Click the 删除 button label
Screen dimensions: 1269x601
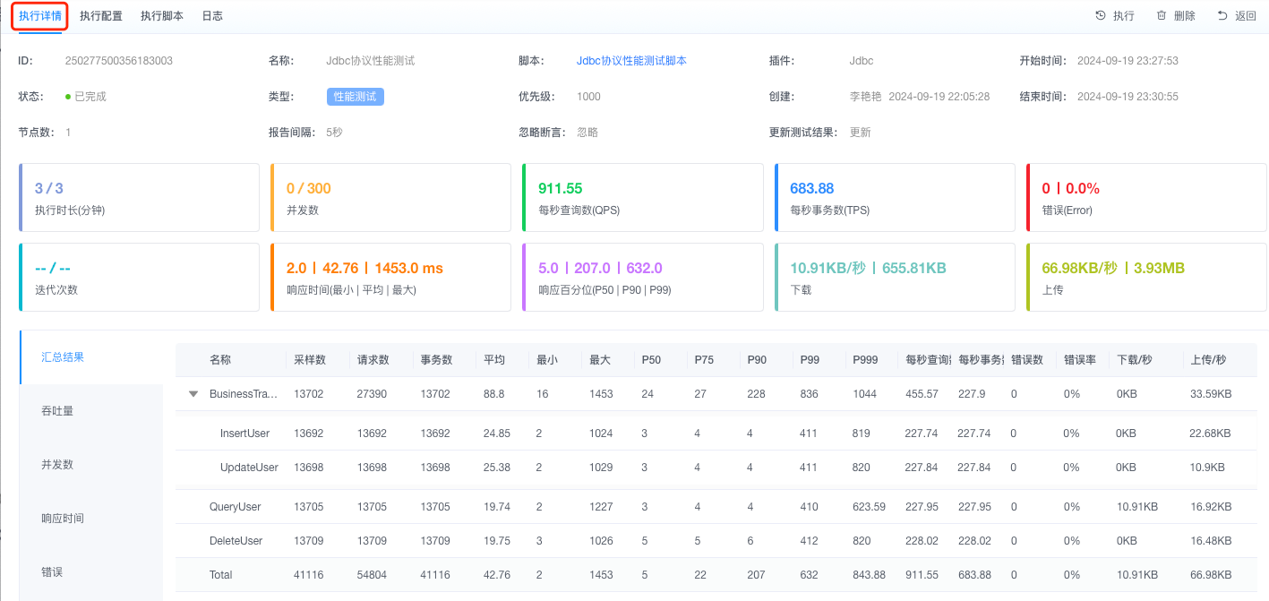click(x=1185, y=16)
